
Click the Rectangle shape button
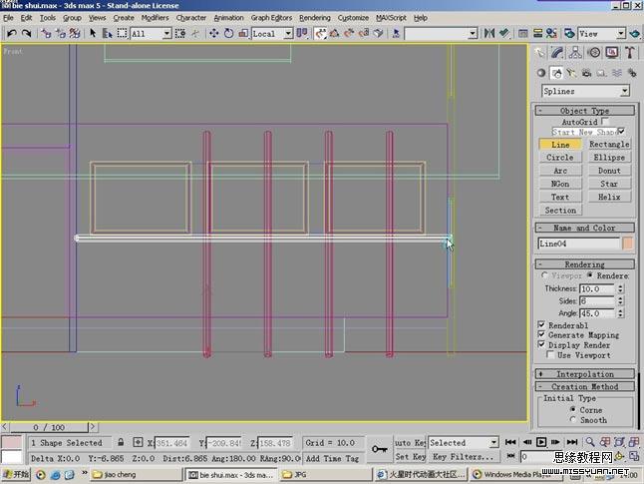coord(609,145)
